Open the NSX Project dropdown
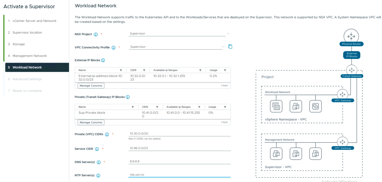Screen dimensions: 382x182 pyautogui.click(x=228, y=34)
